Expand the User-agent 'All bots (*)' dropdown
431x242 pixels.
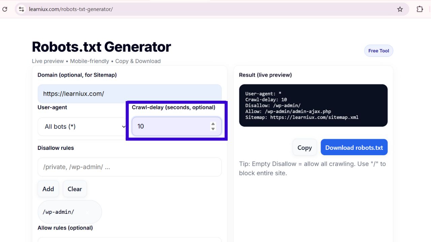coord(82,127)
